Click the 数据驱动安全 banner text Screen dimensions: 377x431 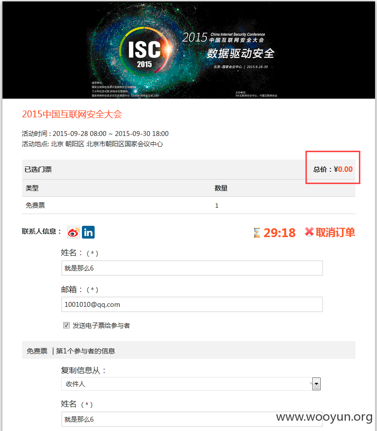[x=241, y=53]
